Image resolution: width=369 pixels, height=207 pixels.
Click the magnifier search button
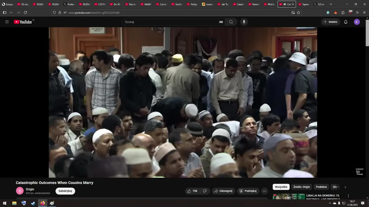pos(231,22)
